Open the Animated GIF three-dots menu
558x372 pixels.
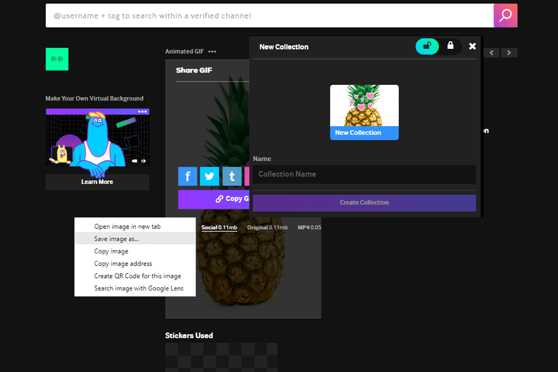[212, 52]
